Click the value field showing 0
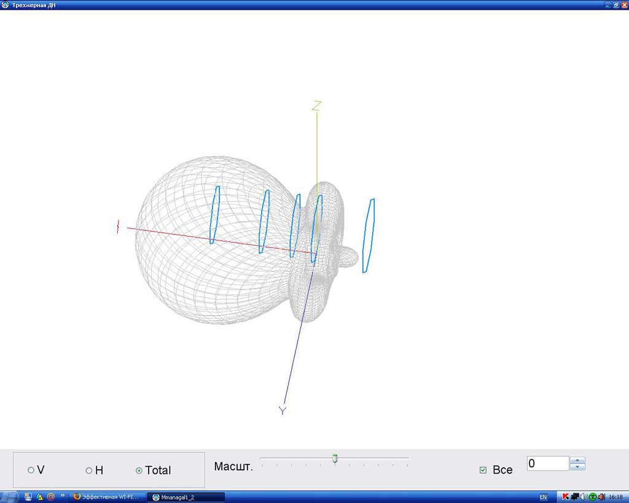Image resolution: width=629 pixels, height=503 pixels. click(547, 464)
